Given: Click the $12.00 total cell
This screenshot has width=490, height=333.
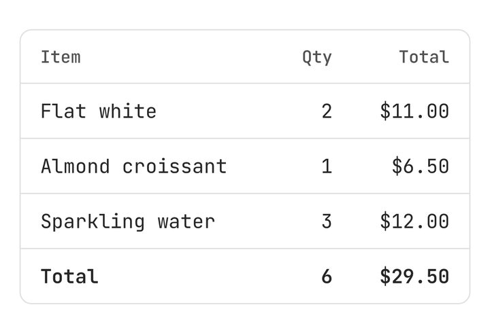Looking at the screenshot, I should coord(414,222).
